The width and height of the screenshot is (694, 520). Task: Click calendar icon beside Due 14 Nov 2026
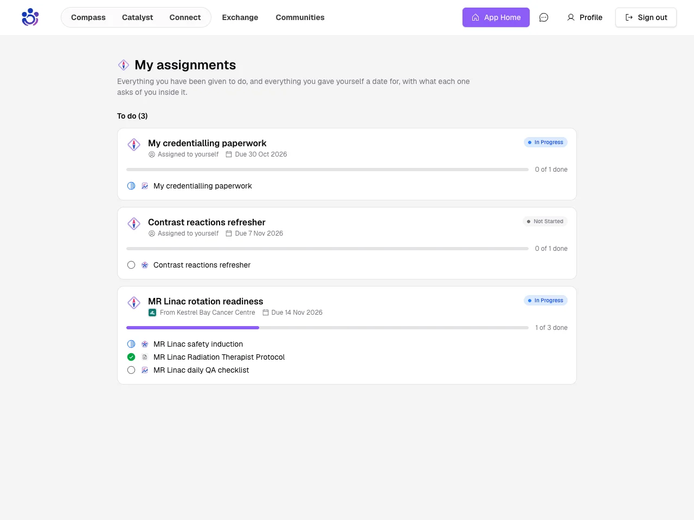(x=266, y=313)
